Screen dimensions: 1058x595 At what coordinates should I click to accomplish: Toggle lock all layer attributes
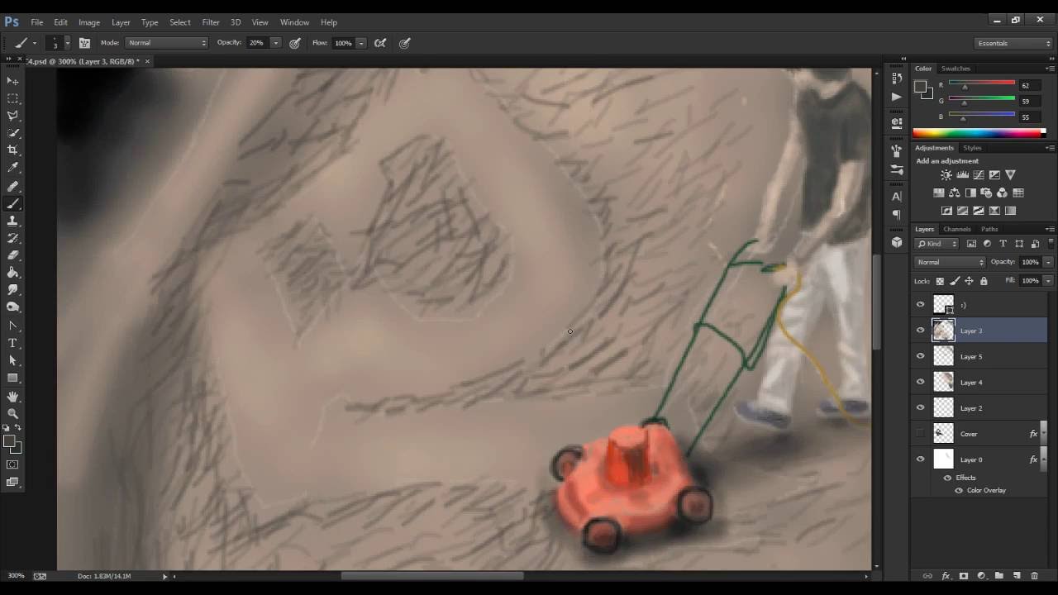pyautogui.click(x=984, y=281)
